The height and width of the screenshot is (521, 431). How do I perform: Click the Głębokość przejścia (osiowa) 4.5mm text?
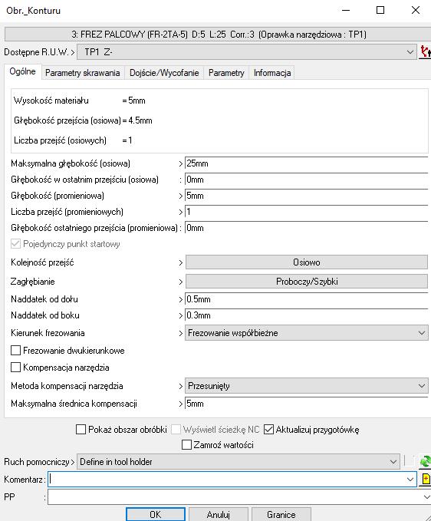pos(83,120)
